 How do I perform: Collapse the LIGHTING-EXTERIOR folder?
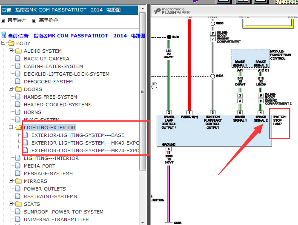[x=11, y=127]
